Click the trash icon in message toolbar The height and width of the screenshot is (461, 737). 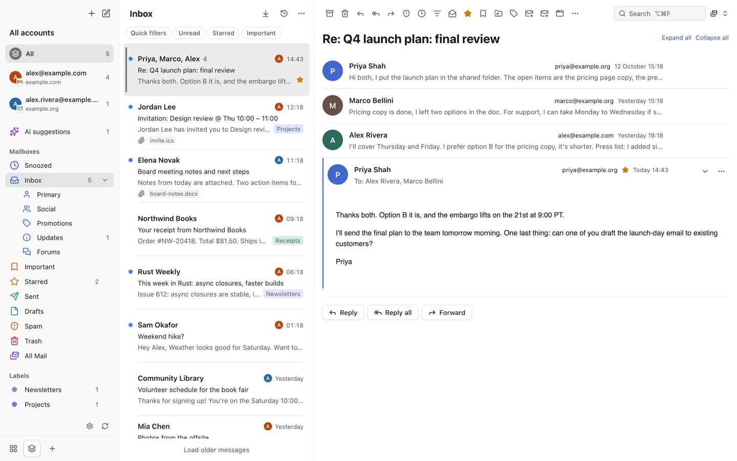[345, 14]
